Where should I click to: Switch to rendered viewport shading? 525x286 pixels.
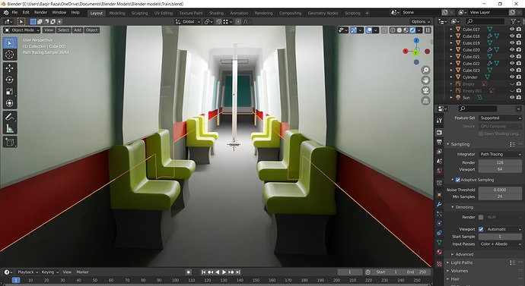412,30
